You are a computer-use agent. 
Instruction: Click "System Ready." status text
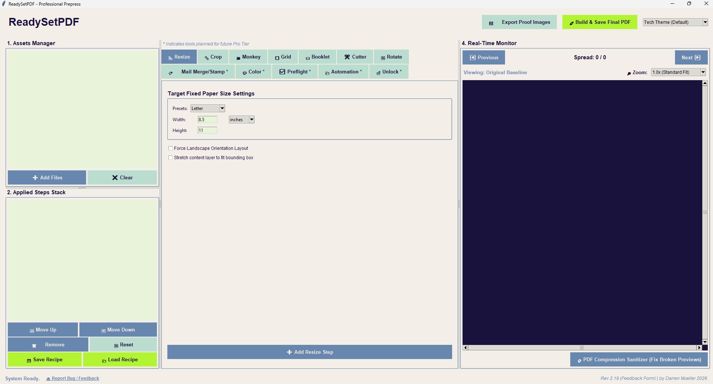pyautogui.click(x=22, y=378)
